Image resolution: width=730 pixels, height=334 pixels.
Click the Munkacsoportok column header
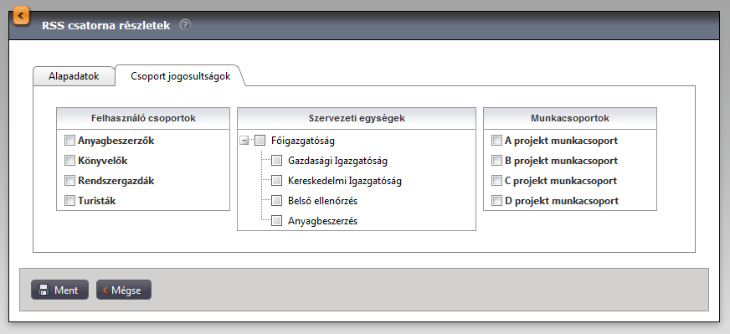click(x=570, y=118)
